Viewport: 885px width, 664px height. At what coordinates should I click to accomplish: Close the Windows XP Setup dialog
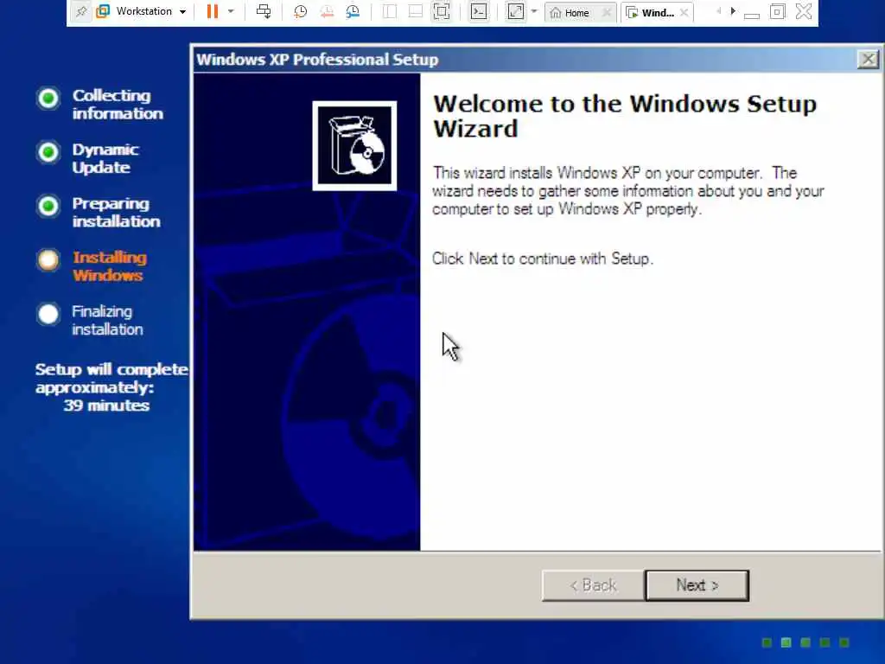pos(868,60)
